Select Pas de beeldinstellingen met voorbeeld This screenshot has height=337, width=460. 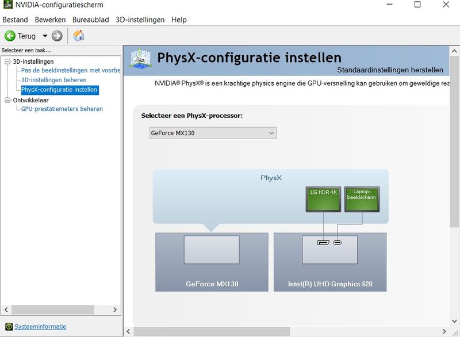(71, 70)
